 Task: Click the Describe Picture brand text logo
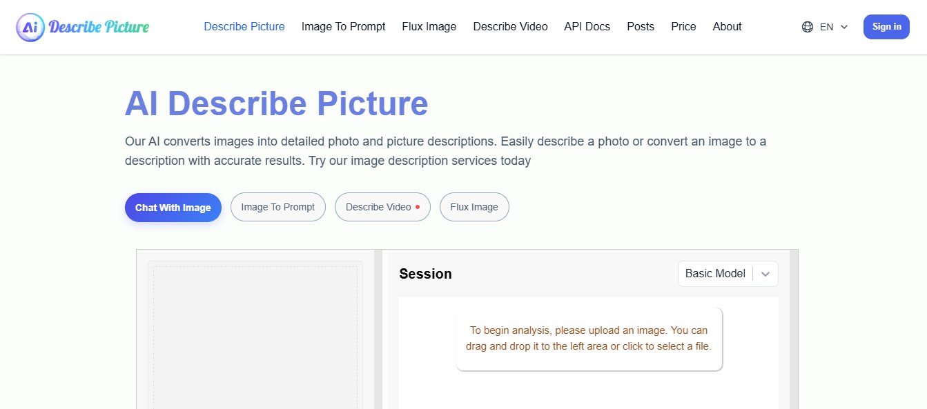pyautogui.click(x=99, y=27)
